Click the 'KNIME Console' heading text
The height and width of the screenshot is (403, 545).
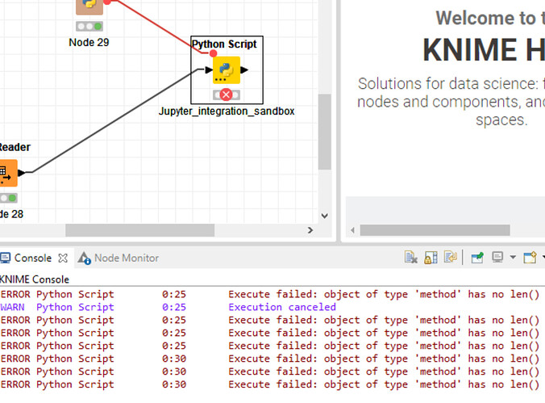tap(35, 279)
